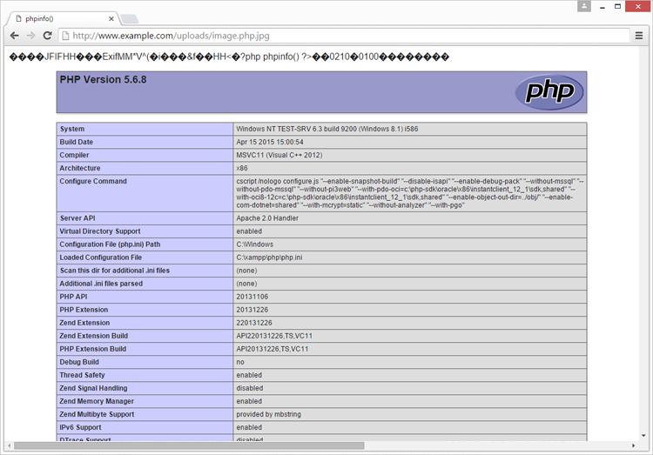The height and width of the screenshot is (455, 653).
Task: Click the horizontal scrollbar thumb
Action: 189,445
